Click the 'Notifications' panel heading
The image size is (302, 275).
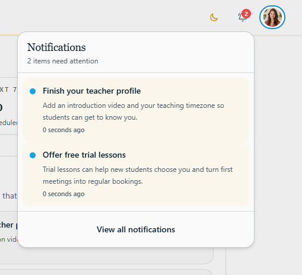tap(56, 47)
